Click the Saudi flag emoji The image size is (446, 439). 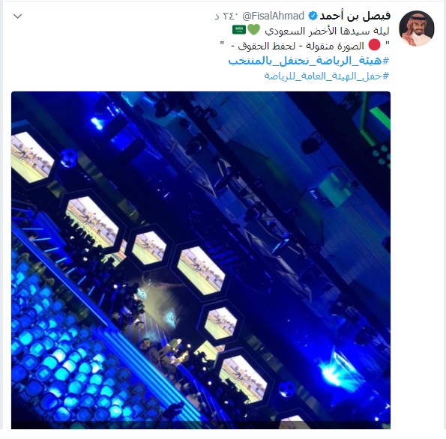click(x=239, y=30)
